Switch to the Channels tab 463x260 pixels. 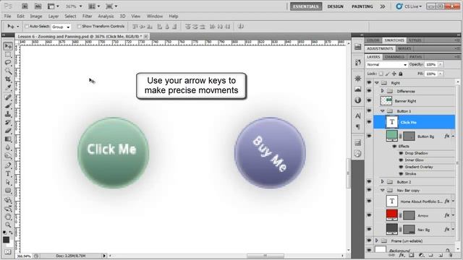[x=394, y=56]
